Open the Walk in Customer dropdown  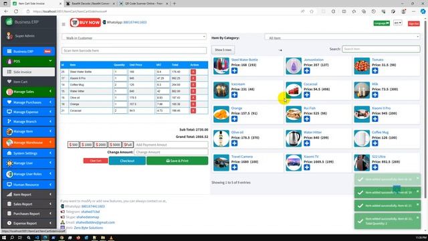coord(134,37)
